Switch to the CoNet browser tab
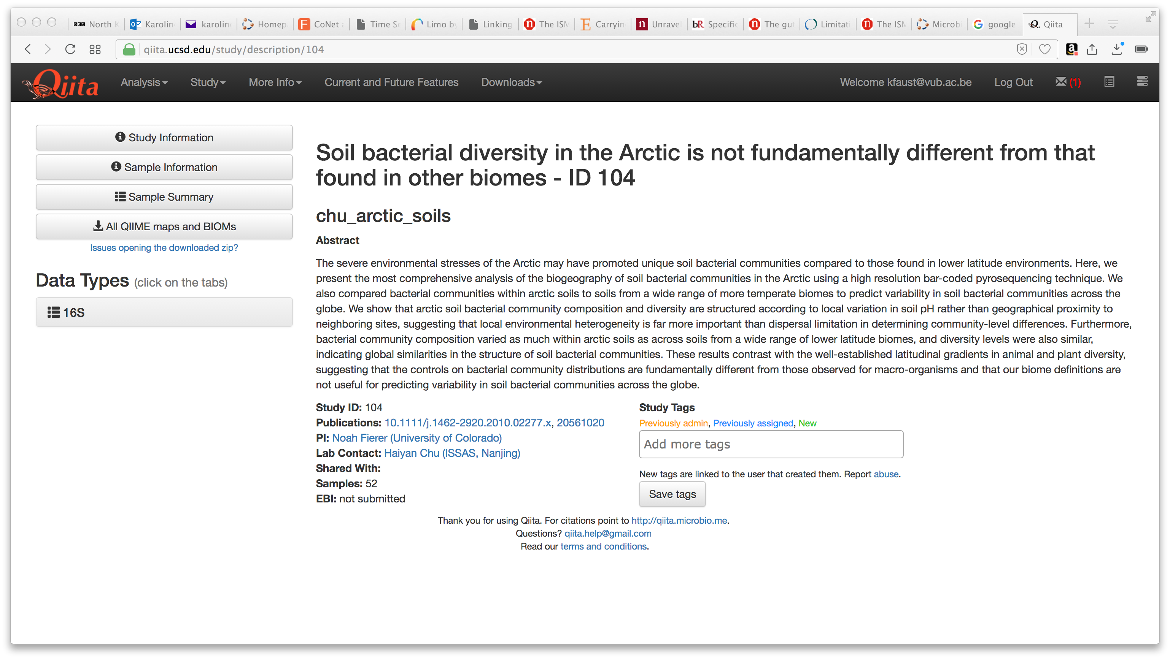This screenshot has height=659, width=1170. coord(321,24)
